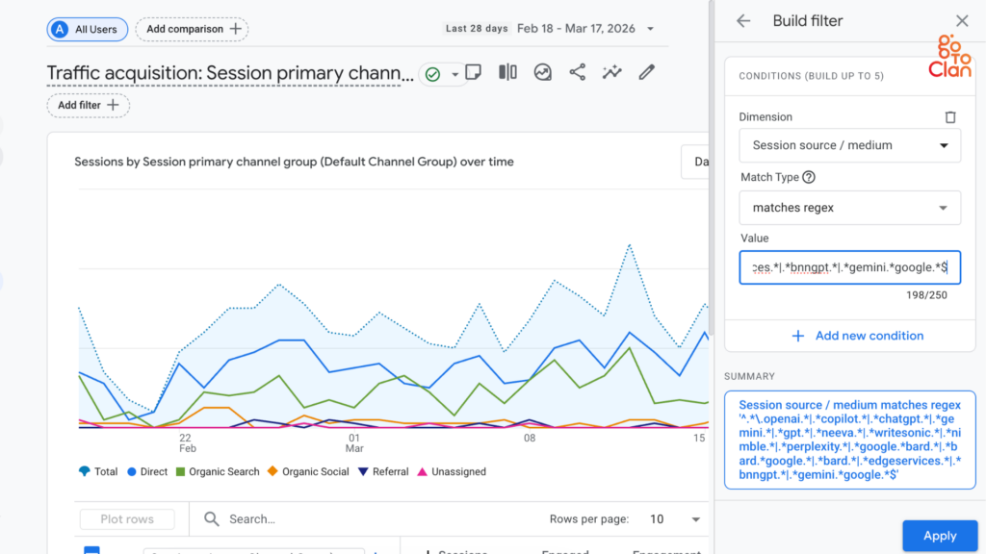Click the comparison bars icon next to the note icon
Image resolution: width=986 pixels, height=554 pixels.
click(x=507, y=71)
